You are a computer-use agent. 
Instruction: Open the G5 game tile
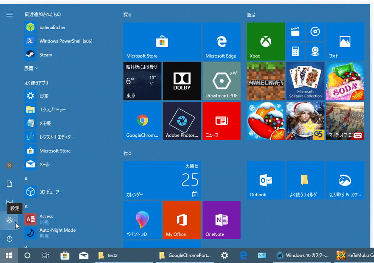point(305,121)
